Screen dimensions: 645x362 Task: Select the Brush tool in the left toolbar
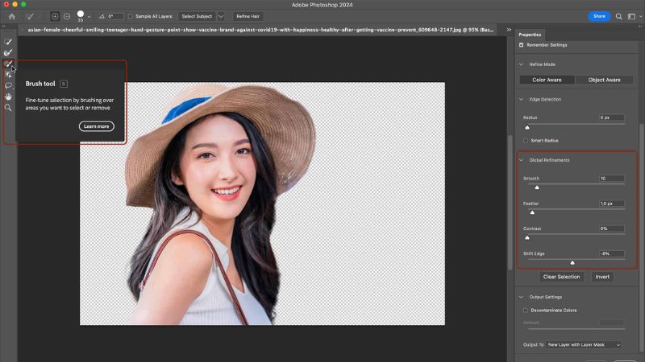[8, 64]
